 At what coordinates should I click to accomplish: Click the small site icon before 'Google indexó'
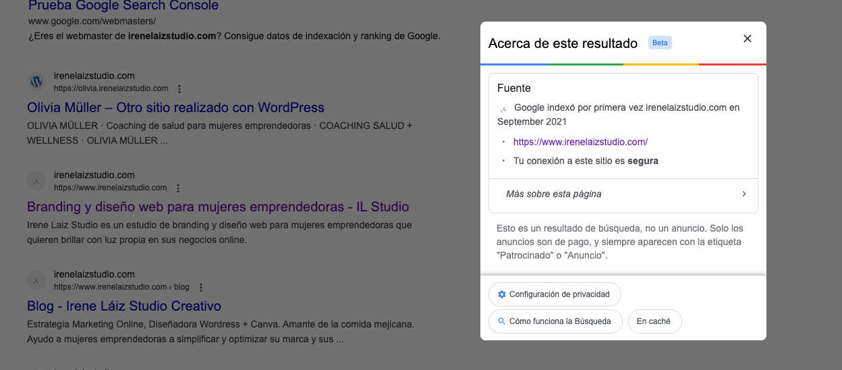503,108
